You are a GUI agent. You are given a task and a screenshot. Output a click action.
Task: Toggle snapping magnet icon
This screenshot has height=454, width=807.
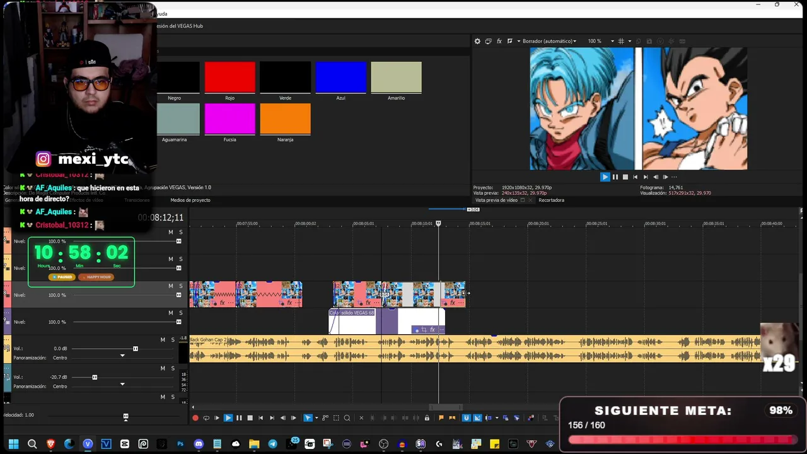coord(467,418)
